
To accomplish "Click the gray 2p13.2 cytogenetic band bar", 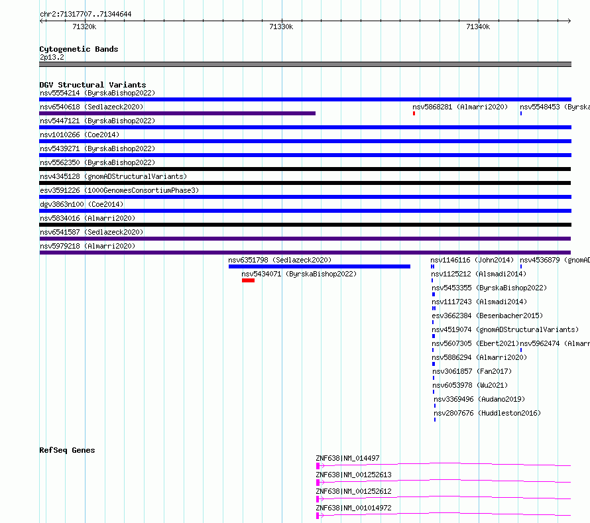I will pyautogui.click(x=305, y=64).
